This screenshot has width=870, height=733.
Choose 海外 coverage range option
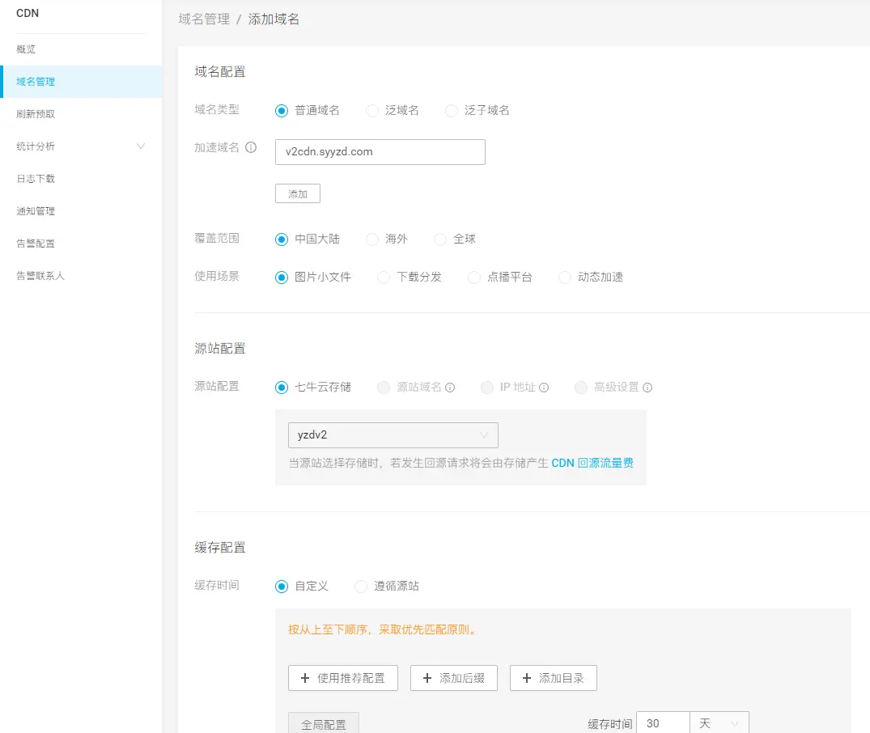click(372, 239)
